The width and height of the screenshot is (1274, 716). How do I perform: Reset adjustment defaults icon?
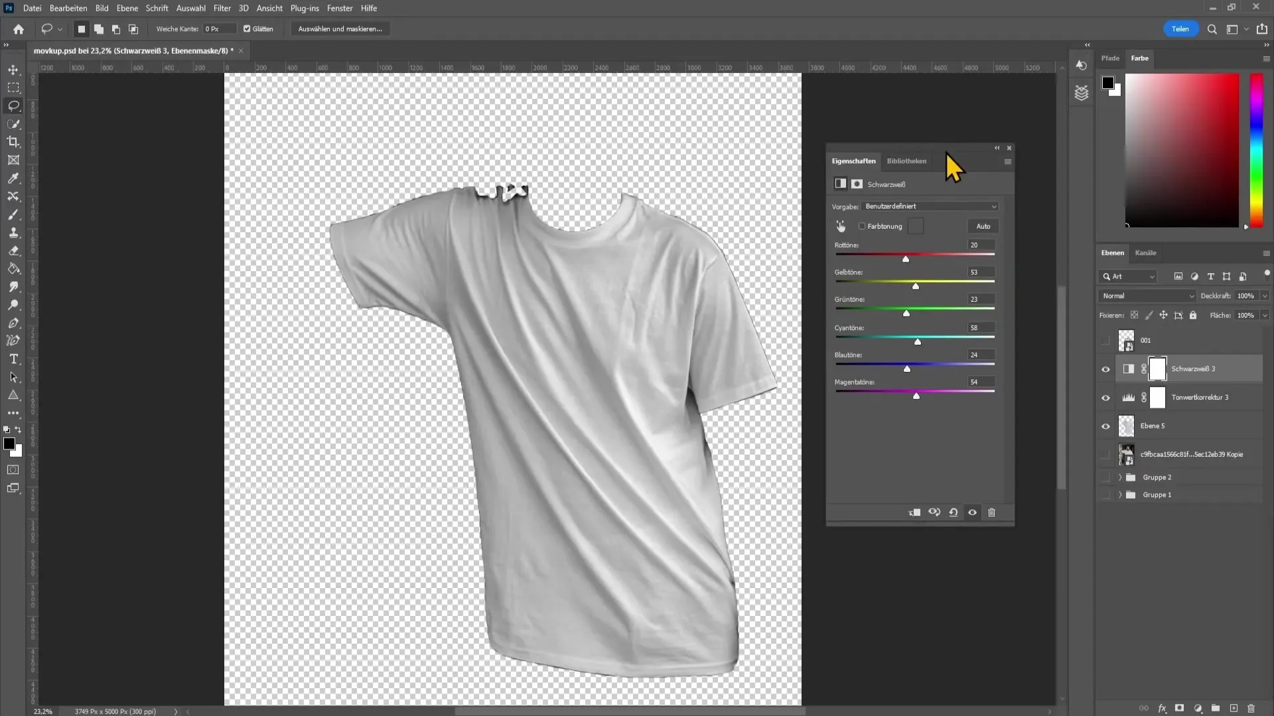[954, 512]
